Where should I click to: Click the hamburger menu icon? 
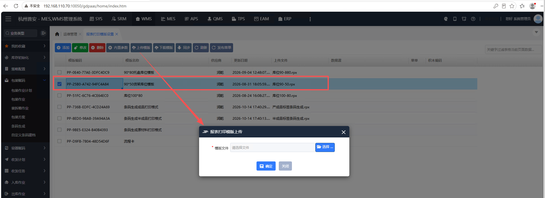pos(8,19)
